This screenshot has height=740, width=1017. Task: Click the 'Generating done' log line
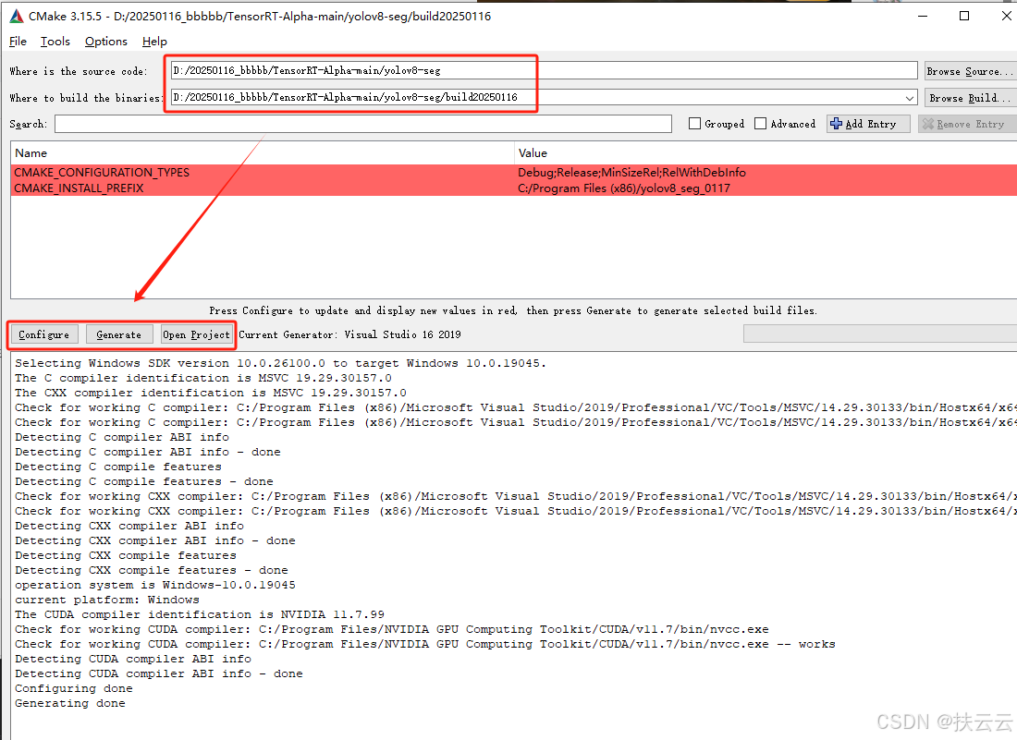pos(70,703)
